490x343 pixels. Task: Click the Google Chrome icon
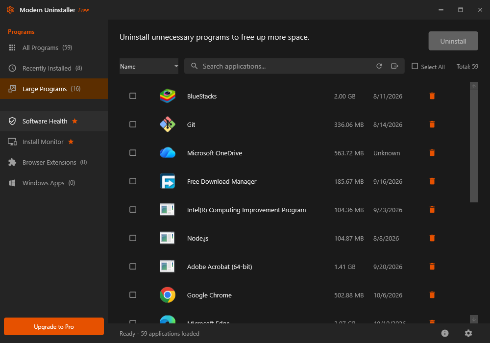[x=168, y=295]
